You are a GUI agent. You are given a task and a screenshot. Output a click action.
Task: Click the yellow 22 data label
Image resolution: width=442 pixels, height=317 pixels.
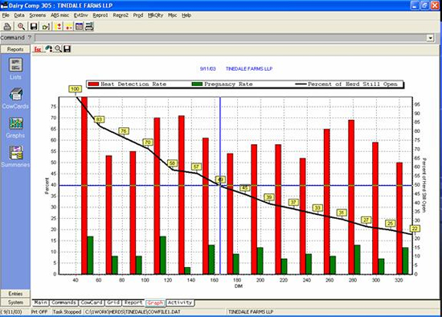(x=415, y=228)
